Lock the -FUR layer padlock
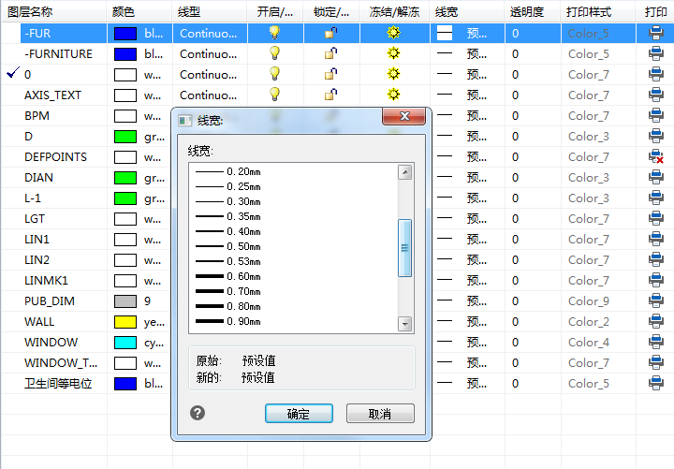The height and width of the screenshot is (469, 674). 330,33
